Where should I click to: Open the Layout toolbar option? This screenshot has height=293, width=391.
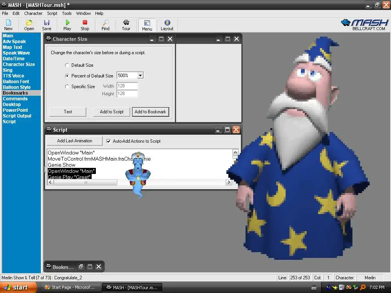coord(167,25)
